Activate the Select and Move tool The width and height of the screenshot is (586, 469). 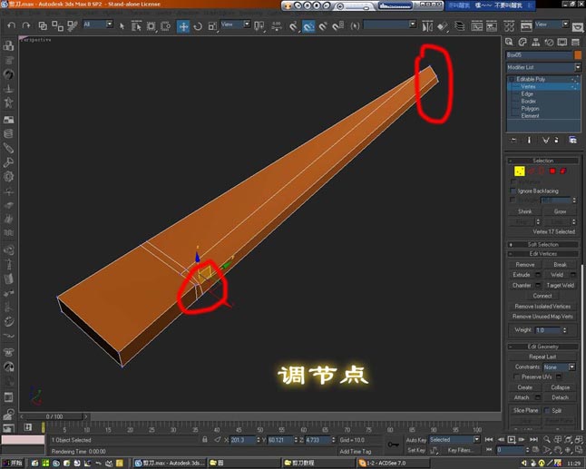click(183, 26)
